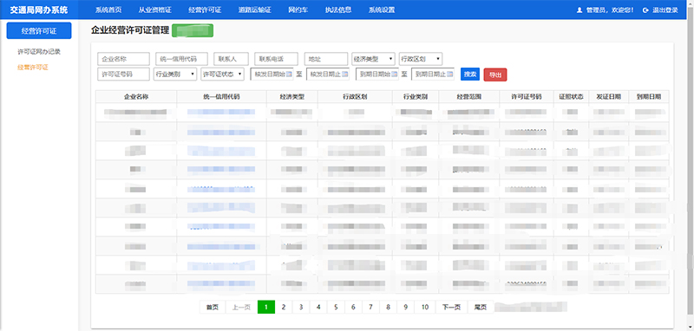The height and width of the screenshot is (331, 694).
Task: Open 系统设置 in the navigation bar
Action: [x=382, y=10]
